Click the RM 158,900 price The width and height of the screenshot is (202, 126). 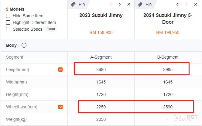[x=101, y=32]
